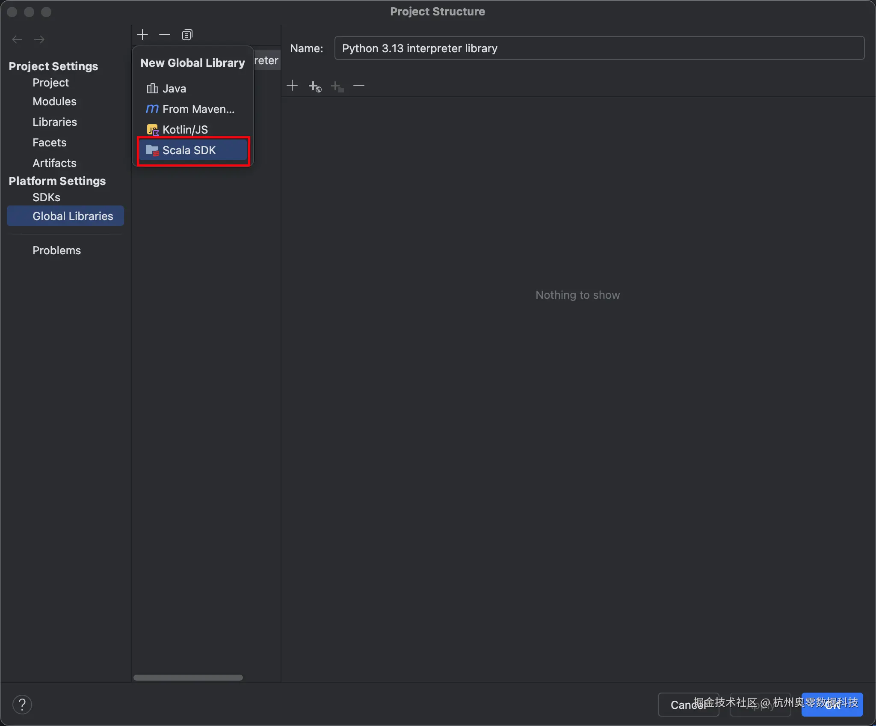Click the copy library icon
The width and height of the screenshot is (876, 726).
coord(187,35)
